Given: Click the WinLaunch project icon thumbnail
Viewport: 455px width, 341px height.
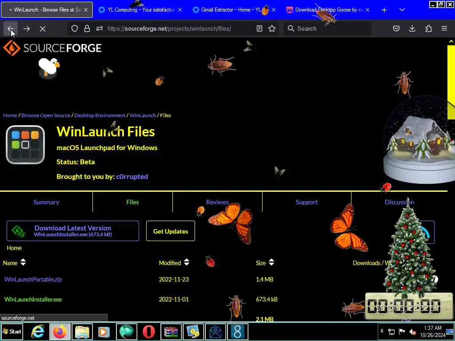Looking at the screenshot, I should click(x=25, y=145).
